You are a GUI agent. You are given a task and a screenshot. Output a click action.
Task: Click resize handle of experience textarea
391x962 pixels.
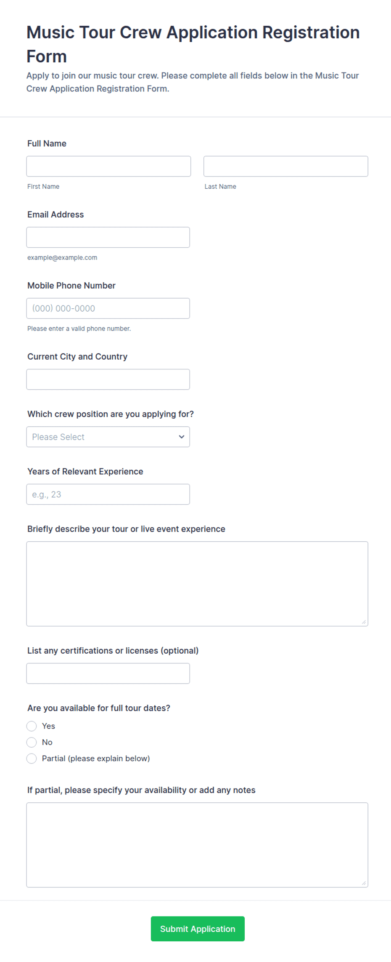tap(364, 622)
